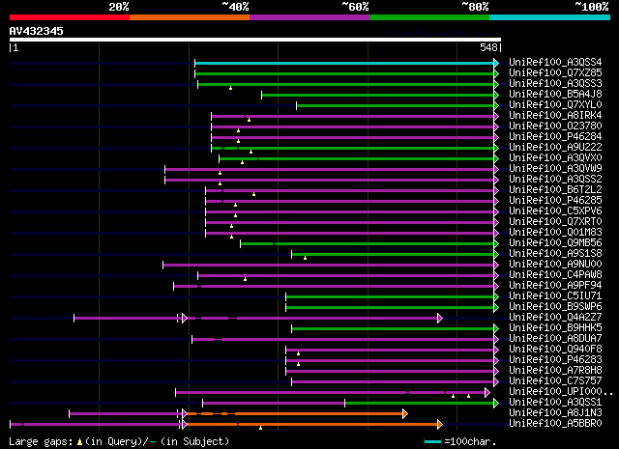619x449 pixels.
Task: Click the purple ~60% identity legend segment
Action: pos(309,17)
